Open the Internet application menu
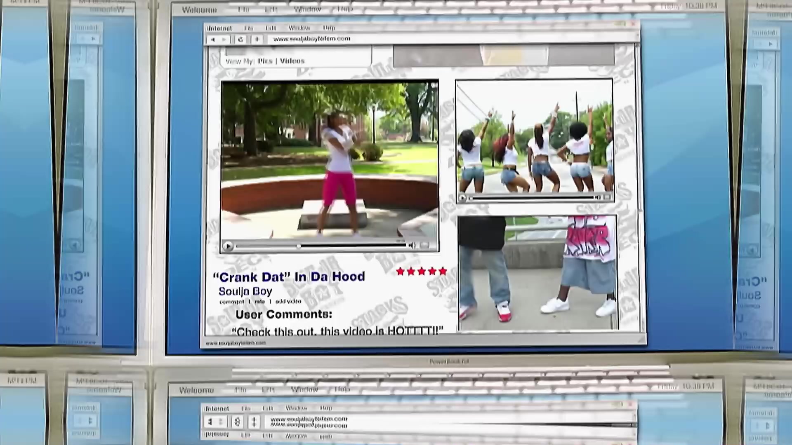This screenshot has height=445, width=792. [219, 28]
